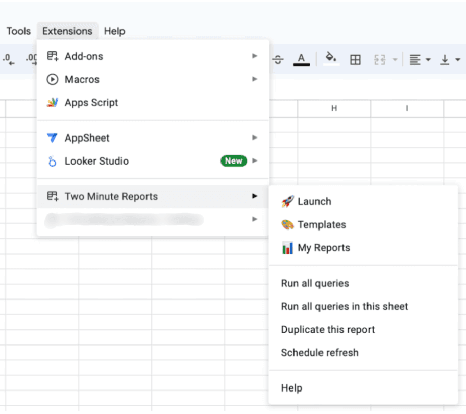Open My Reports chart entry
Viewport: 466px width, 414px height.
point(324,248)
